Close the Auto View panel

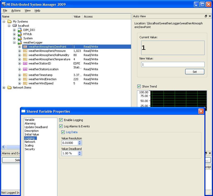pyautogui.click(x=210, y=16)
